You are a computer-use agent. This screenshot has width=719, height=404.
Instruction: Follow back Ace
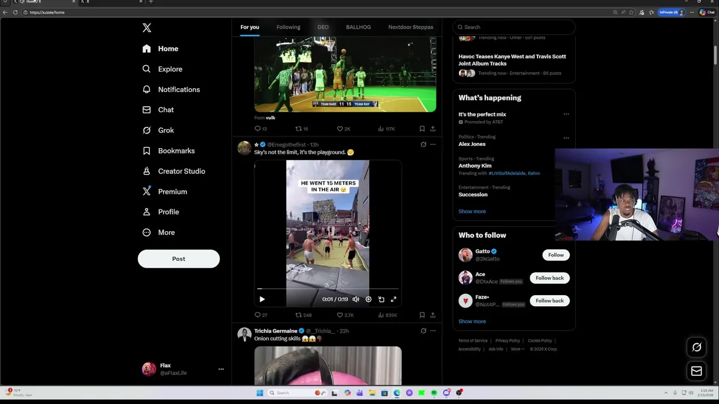[549, 278]
